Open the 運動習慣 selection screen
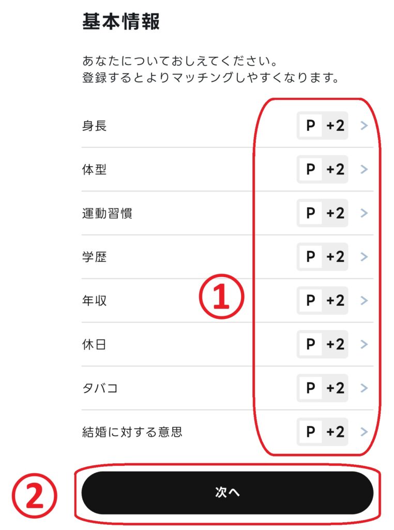This screenshot has width=394, height=530. tap(363, 213)
